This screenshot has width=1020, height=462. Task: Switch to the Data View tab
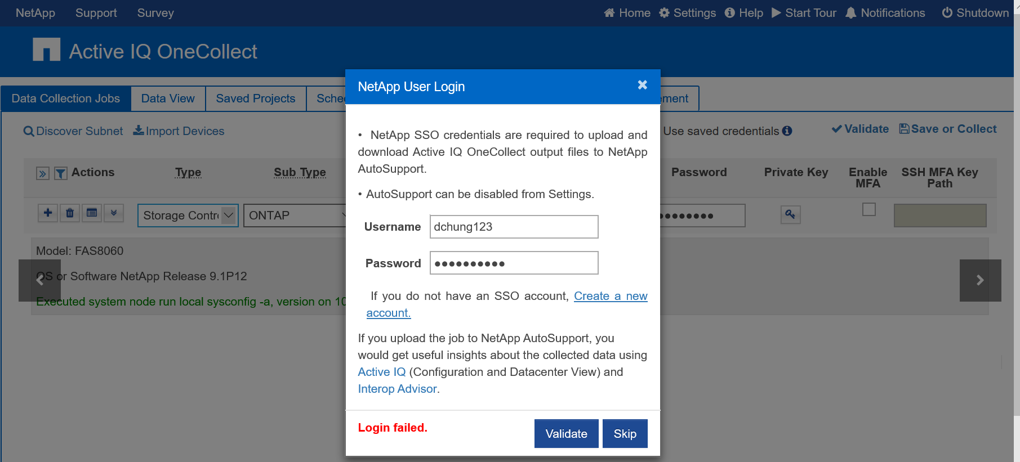coord(168,98)
